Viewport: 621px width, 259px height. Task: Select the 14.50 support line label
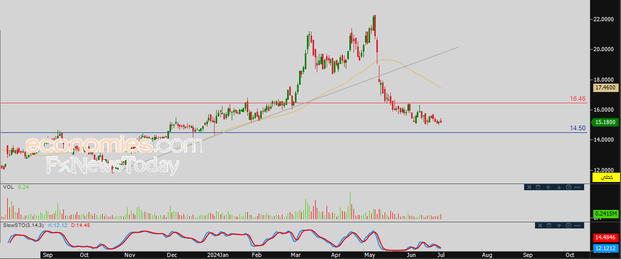pos(578,128)
